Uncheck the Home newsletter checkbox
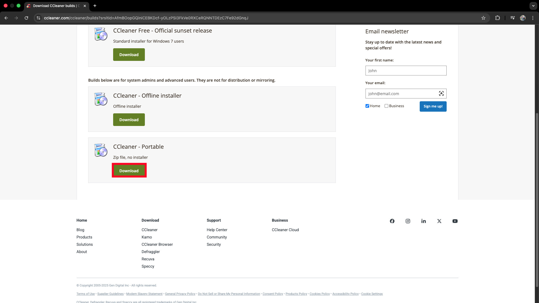This screenshot has height=303, width=539. (x=367, y=106)
